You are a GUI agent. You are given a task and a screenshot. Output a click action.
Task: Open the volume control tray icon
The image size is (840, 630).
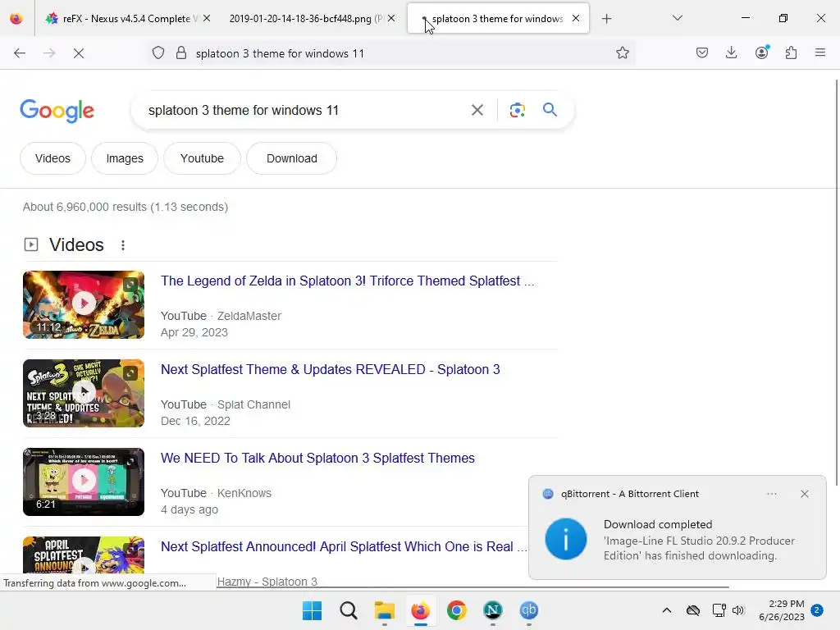coord(738,610)
